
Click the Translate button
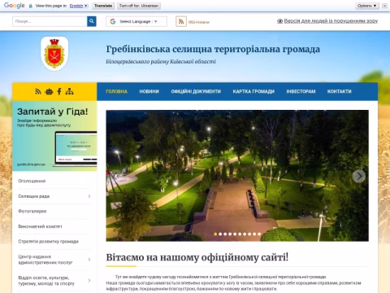point(103,6)
